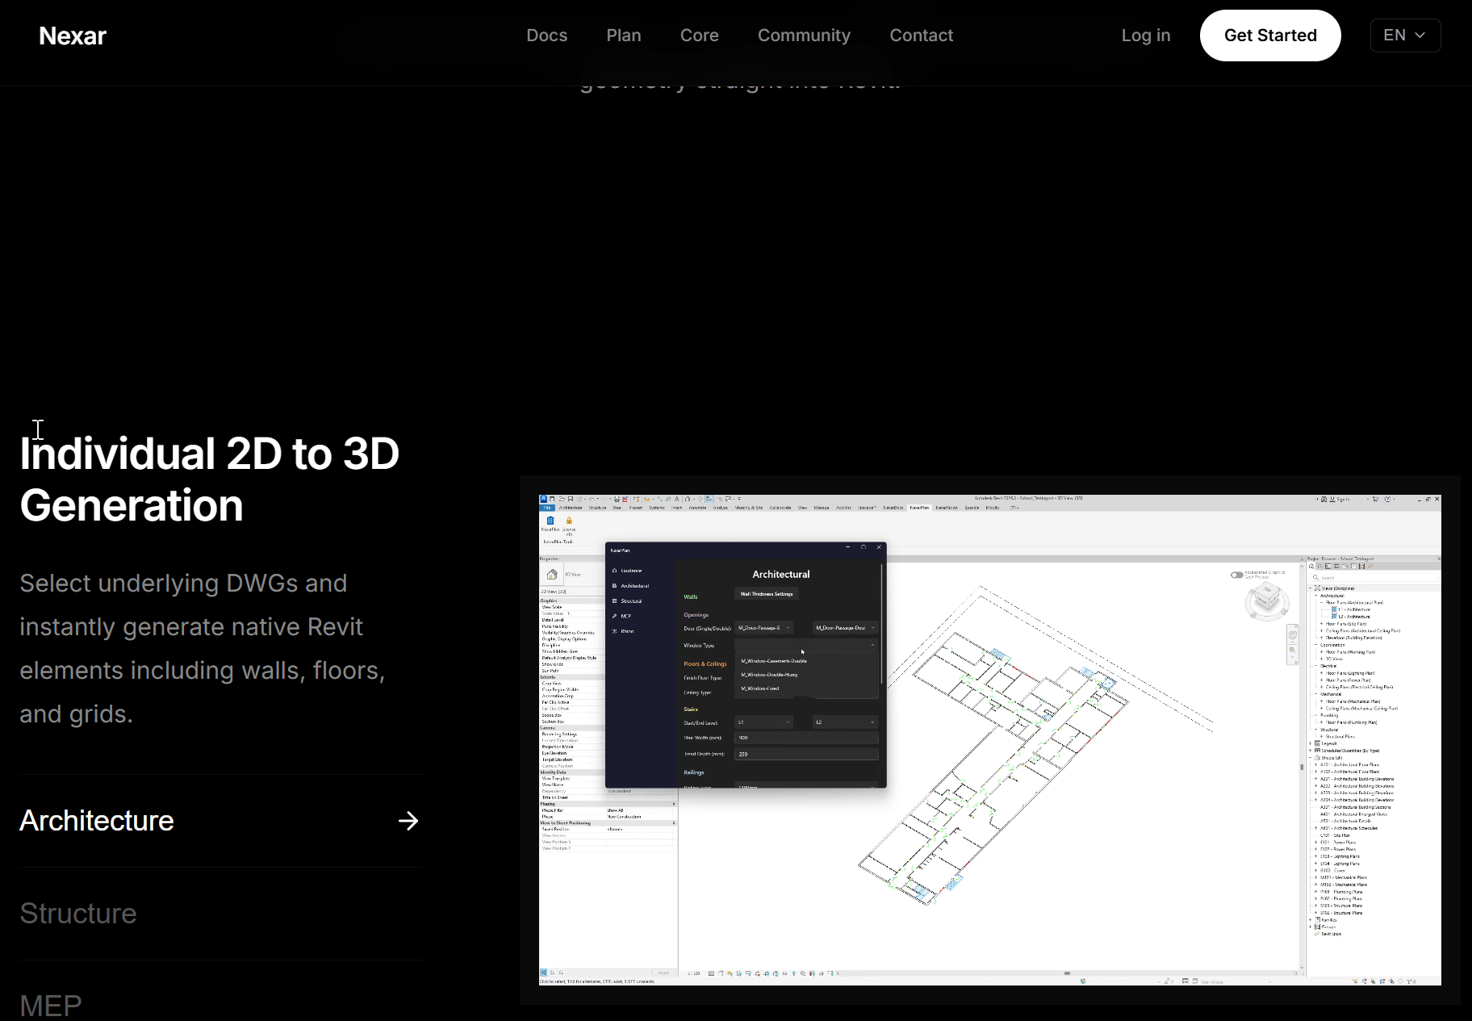1472x1021 pixels.
Task: Click the Help icon in Revit title bar
Action: click(x=1388, y=500)
